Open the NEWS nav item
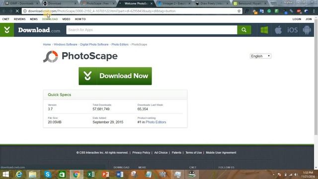 coord(34,19)
